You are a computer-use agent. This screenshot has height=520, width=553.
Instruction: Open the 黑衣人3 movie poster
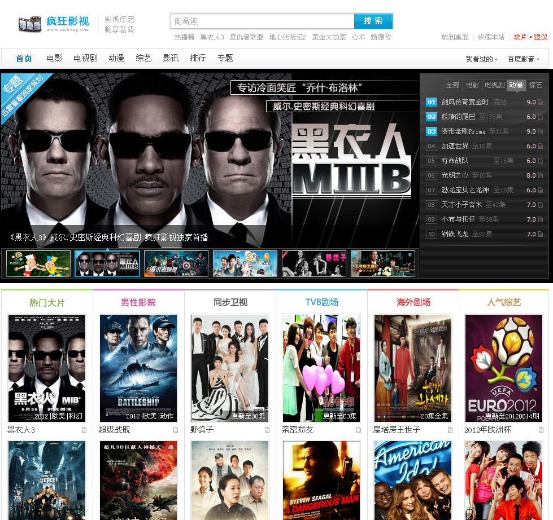[47, 368]
